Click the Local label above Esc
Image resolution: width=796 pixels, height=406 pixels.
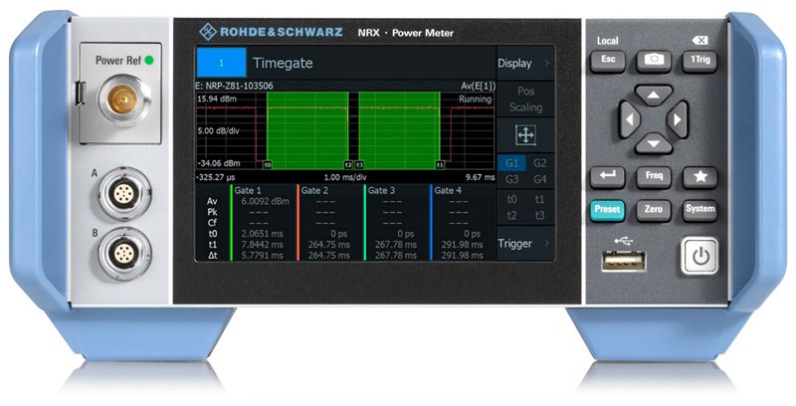(x=608, y=41)
